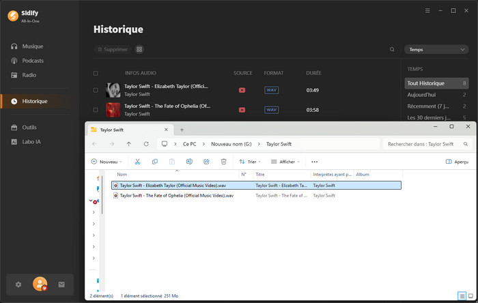The width and height of the screenshot is (478, 303).
Task: Go to Podcasts in sidebar
Action: (x=32, y=61)
